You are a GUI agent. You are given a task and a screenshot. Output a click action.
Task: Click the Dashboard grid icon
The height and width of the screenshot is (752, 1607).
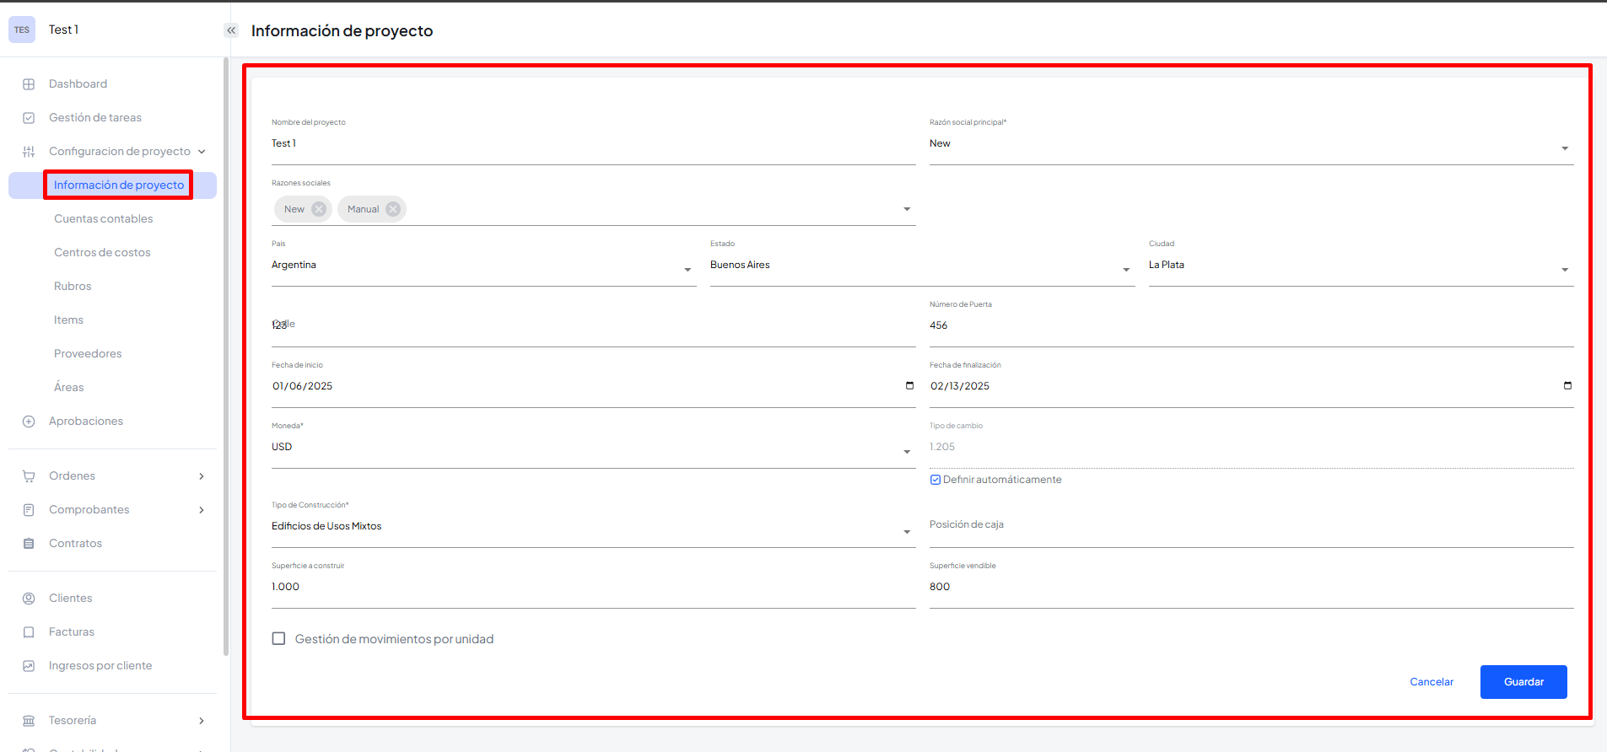coord(29,84)
